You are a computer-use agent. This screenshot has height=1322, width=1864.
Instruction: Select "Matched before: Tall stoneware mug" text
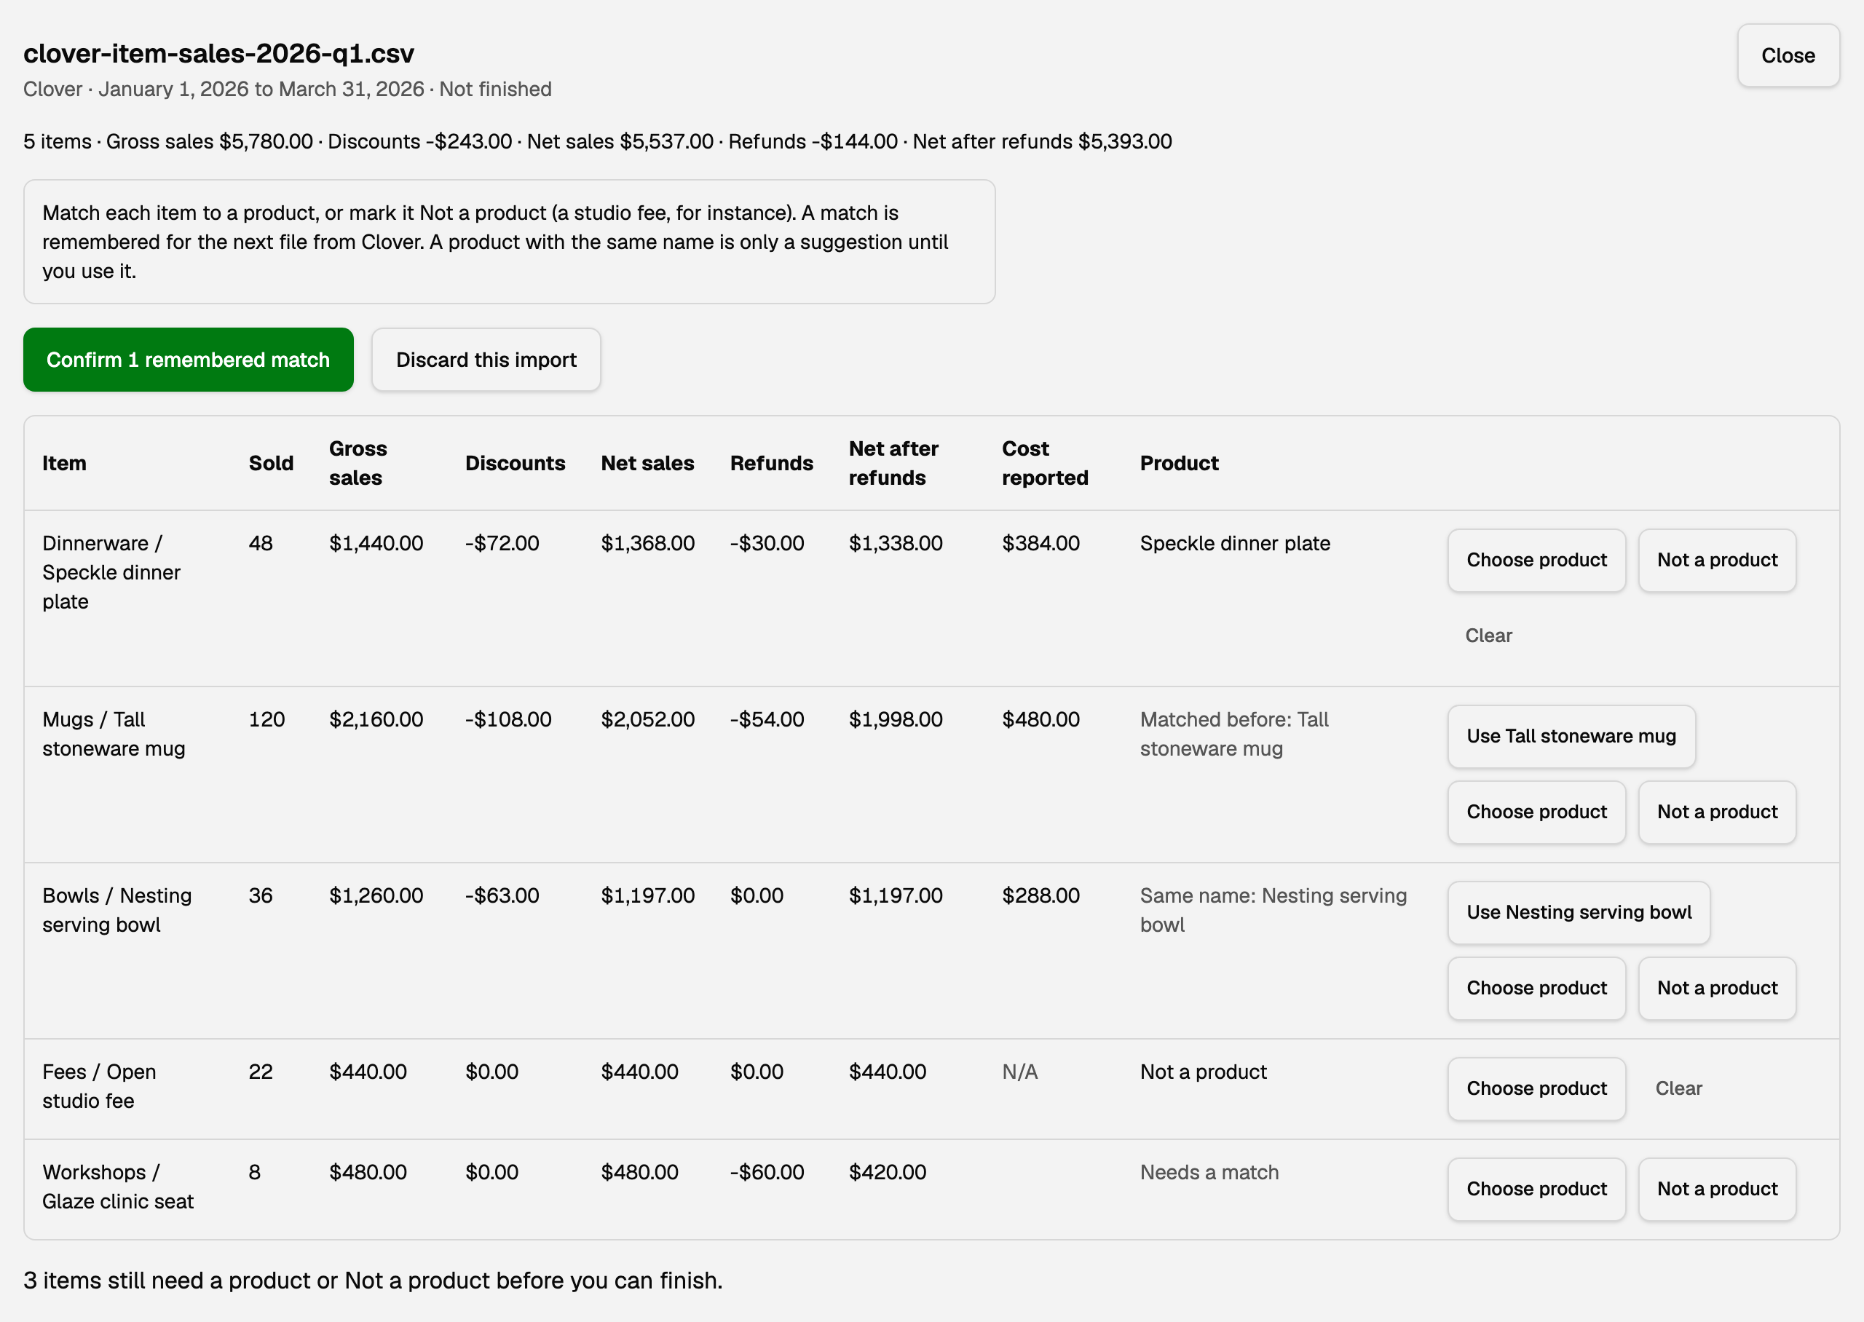[x=1233, y=735]
